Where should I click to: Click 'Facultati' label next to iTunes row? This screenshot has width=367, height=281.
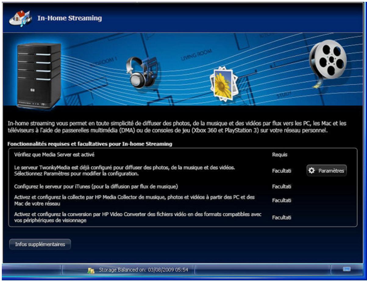[282, 186]
